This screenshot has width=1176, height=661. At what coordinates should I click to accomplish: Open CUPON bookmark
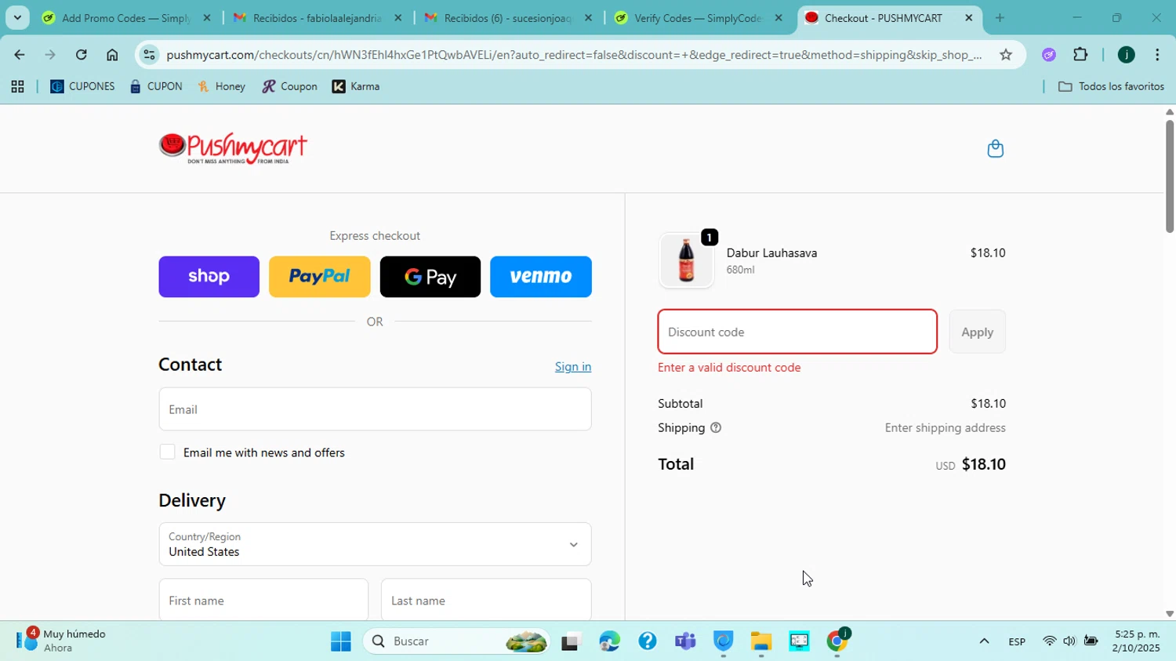[156, 87]
